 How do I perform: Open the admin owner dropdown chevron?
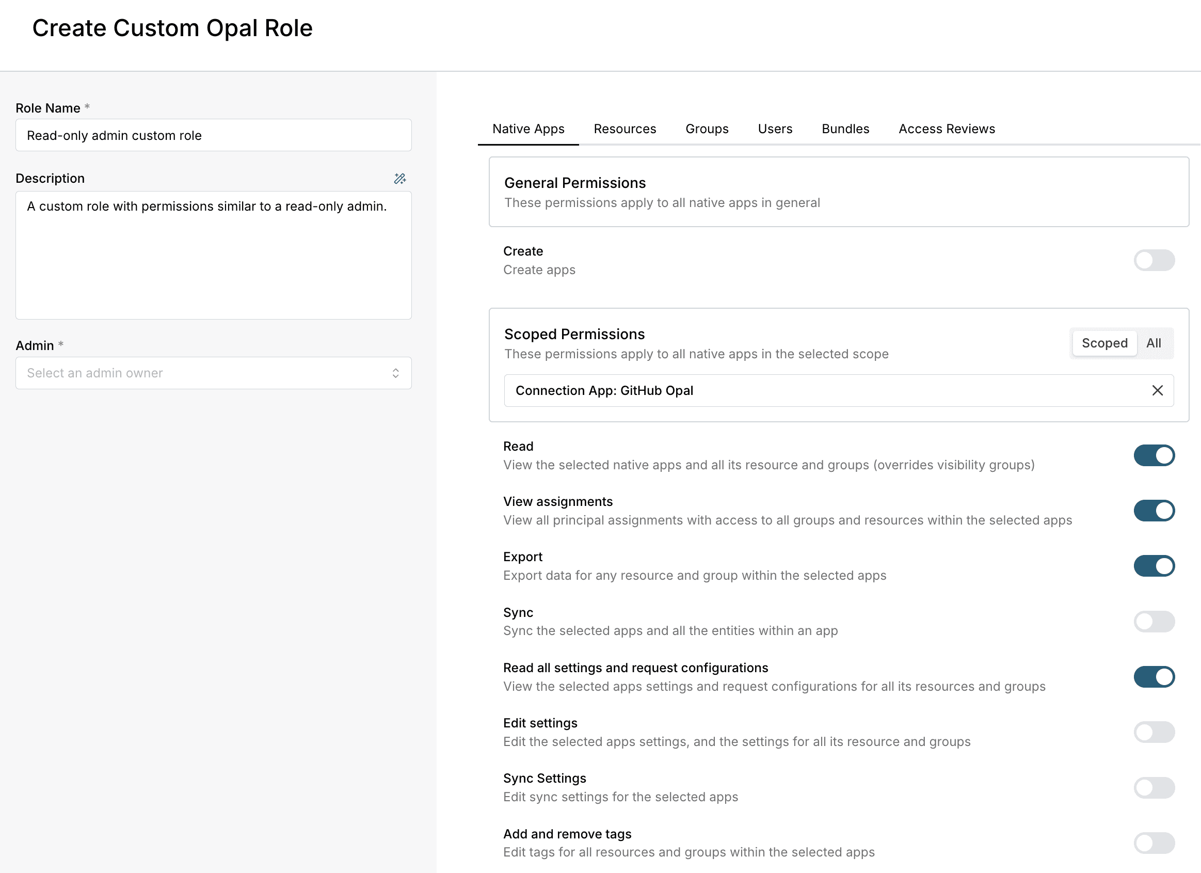pos(395,373)
